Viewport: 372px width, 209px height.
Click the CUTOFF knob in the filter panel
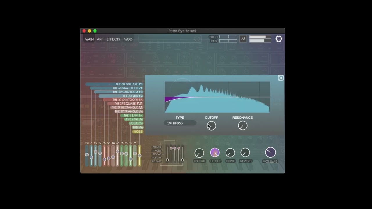[x=211, y=126]
